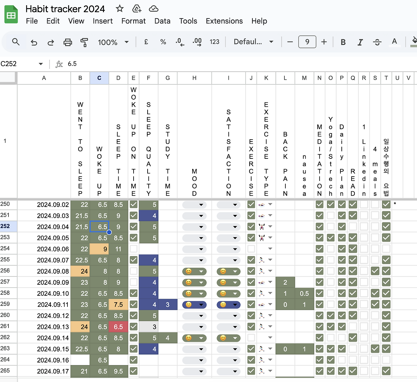Open the Format menu

[x=133, y=21]
